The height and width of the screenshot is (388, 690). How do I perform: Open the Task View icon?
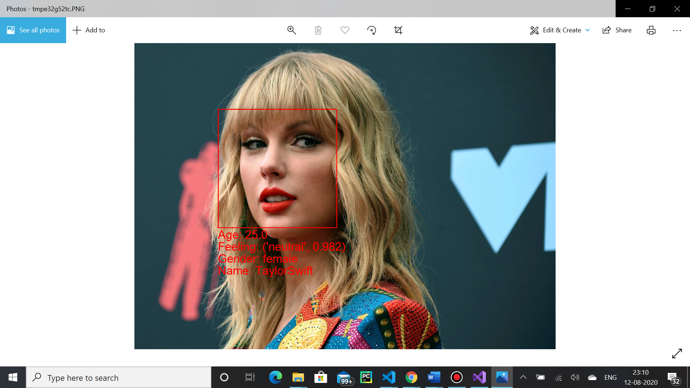click(x=250, y=377)
